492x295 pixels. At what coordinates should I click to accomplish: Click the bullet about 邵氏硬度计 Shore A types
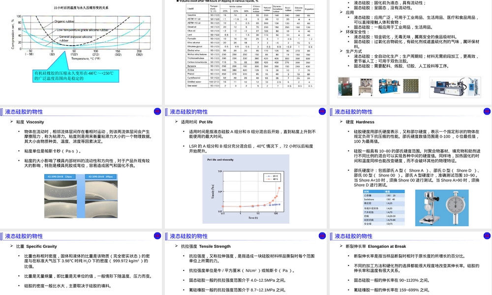(417, 178)
